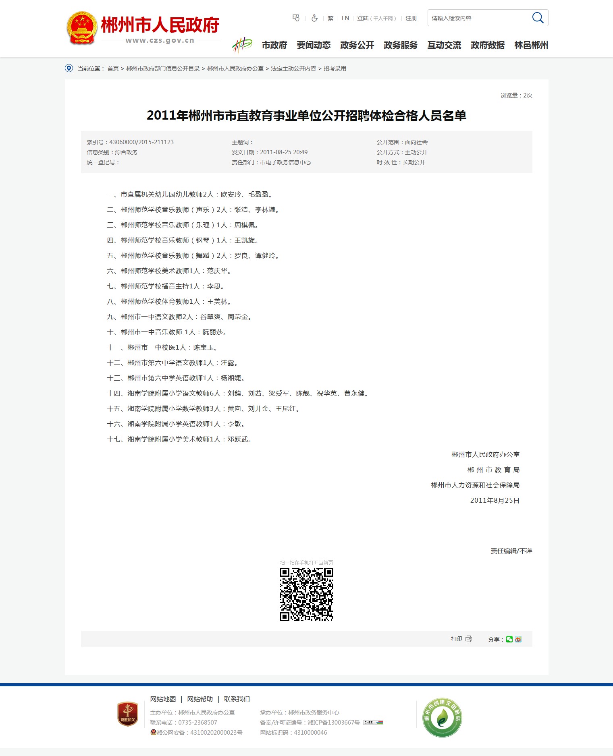Go to the 互动交流 section
The image size is (613, 756).
click(444, 45)
